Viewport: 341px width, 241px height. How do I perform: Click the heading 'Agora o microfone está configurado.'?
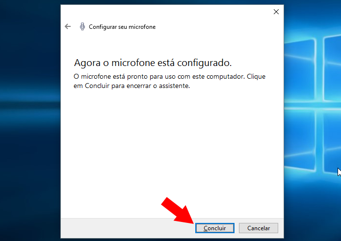153,63
